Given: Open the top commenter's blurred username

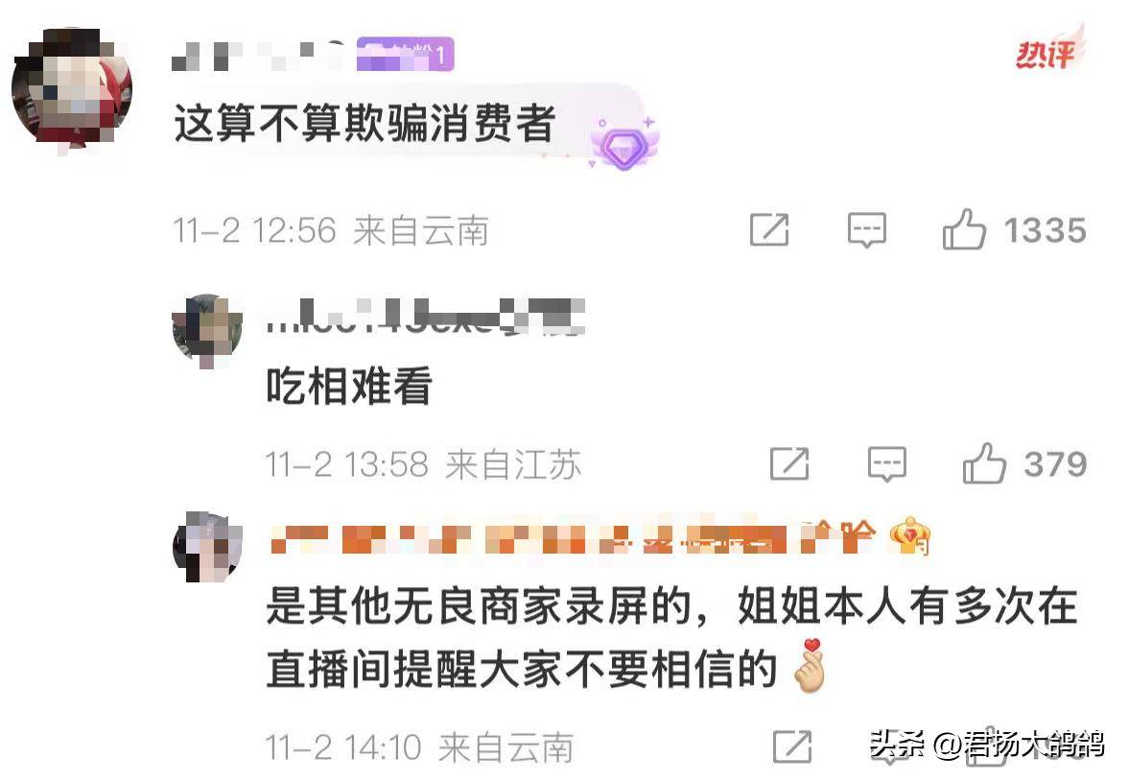Looking at the screenshot, I should tap(258, 56).
